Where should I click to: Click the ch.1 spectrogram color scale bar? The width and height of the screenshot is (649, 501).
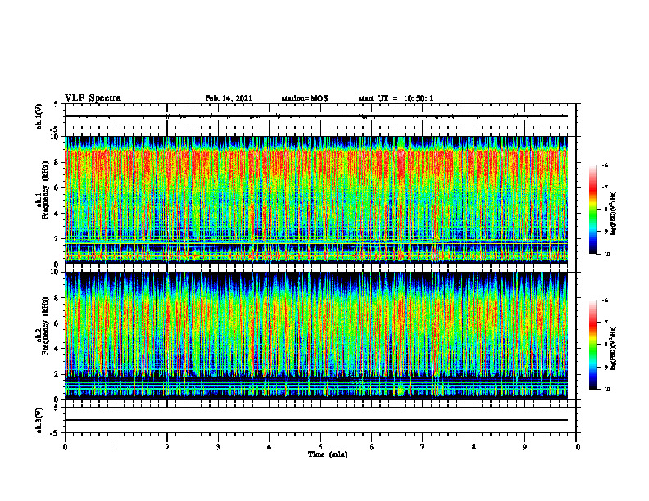tap(592, 210)
